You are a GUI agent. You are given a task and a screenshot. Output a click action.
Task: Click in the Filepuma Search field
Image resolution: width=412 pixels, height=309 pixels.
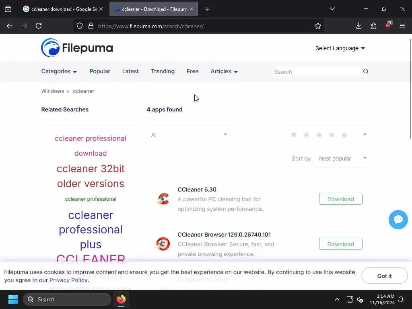point(317,72)
